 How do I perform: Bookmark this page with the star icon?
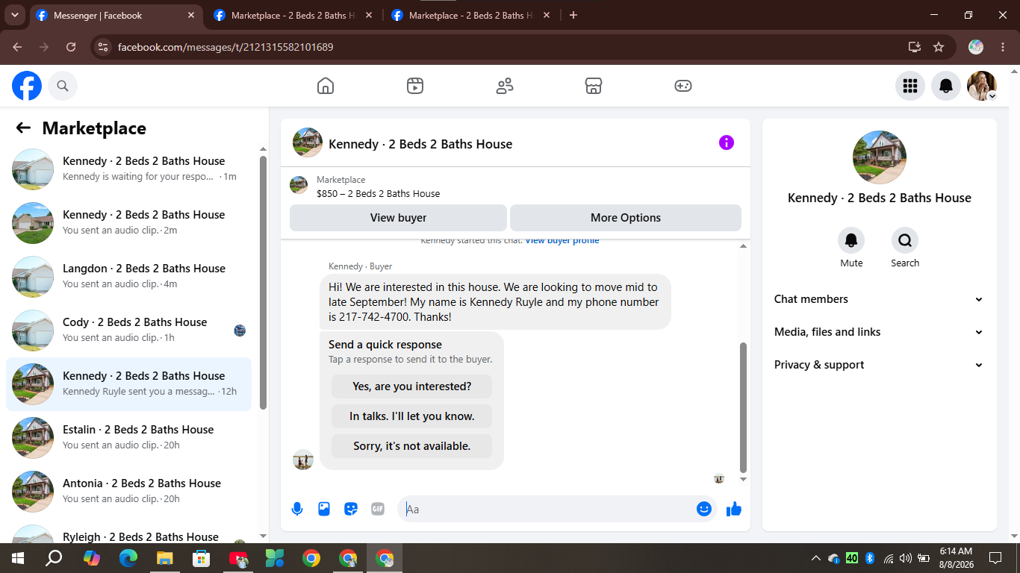[939, 47]
